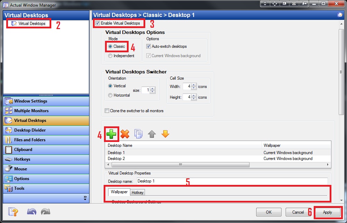Screen dimensions: 347x223
Task: Increase cell Width stepper
Action: 194,85
